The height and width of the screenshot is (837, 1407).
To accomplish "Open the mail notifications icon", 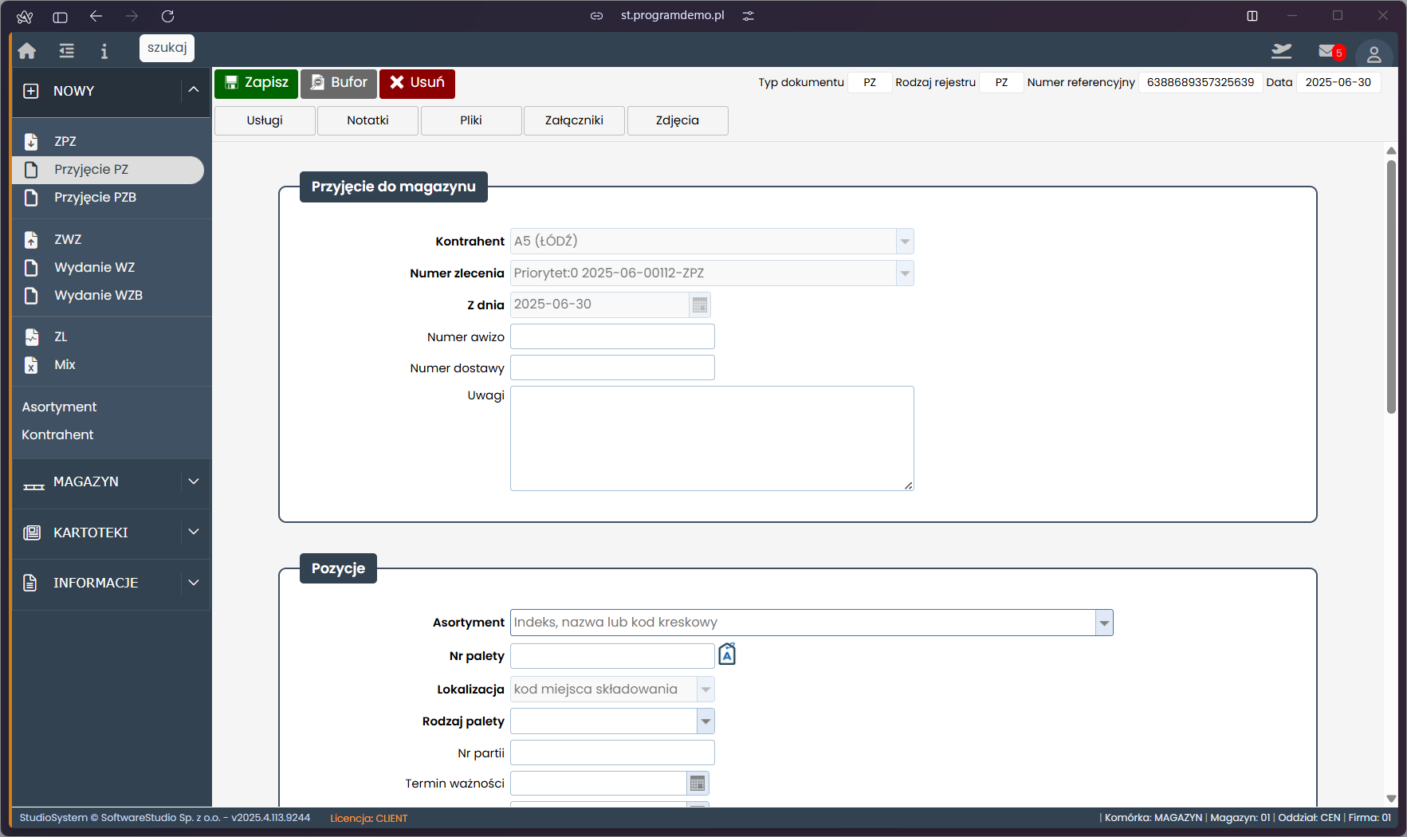I will tap(1328, 52).
